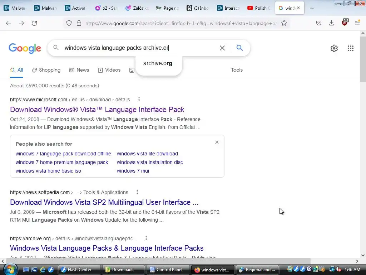Screen dimensions: 366x275
Task: Click the muted volume tray icon
Action: 339,269
